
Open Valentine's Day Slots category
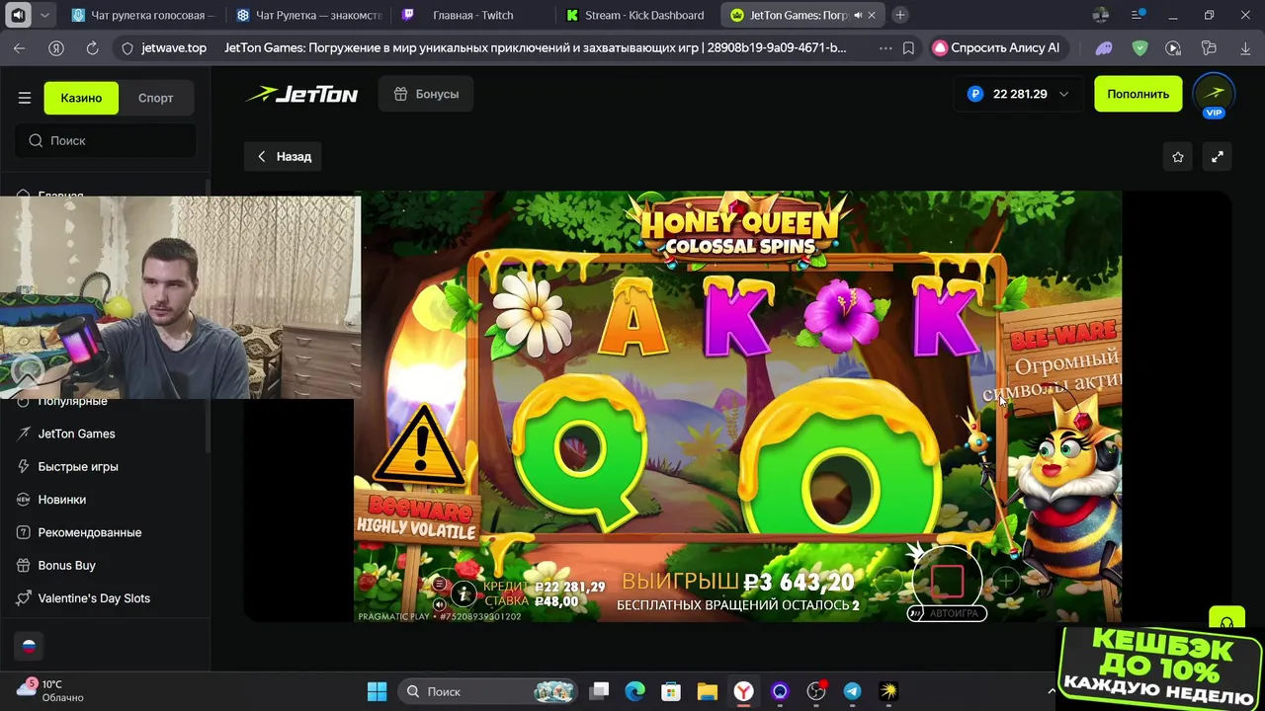[x=94, y=598]
